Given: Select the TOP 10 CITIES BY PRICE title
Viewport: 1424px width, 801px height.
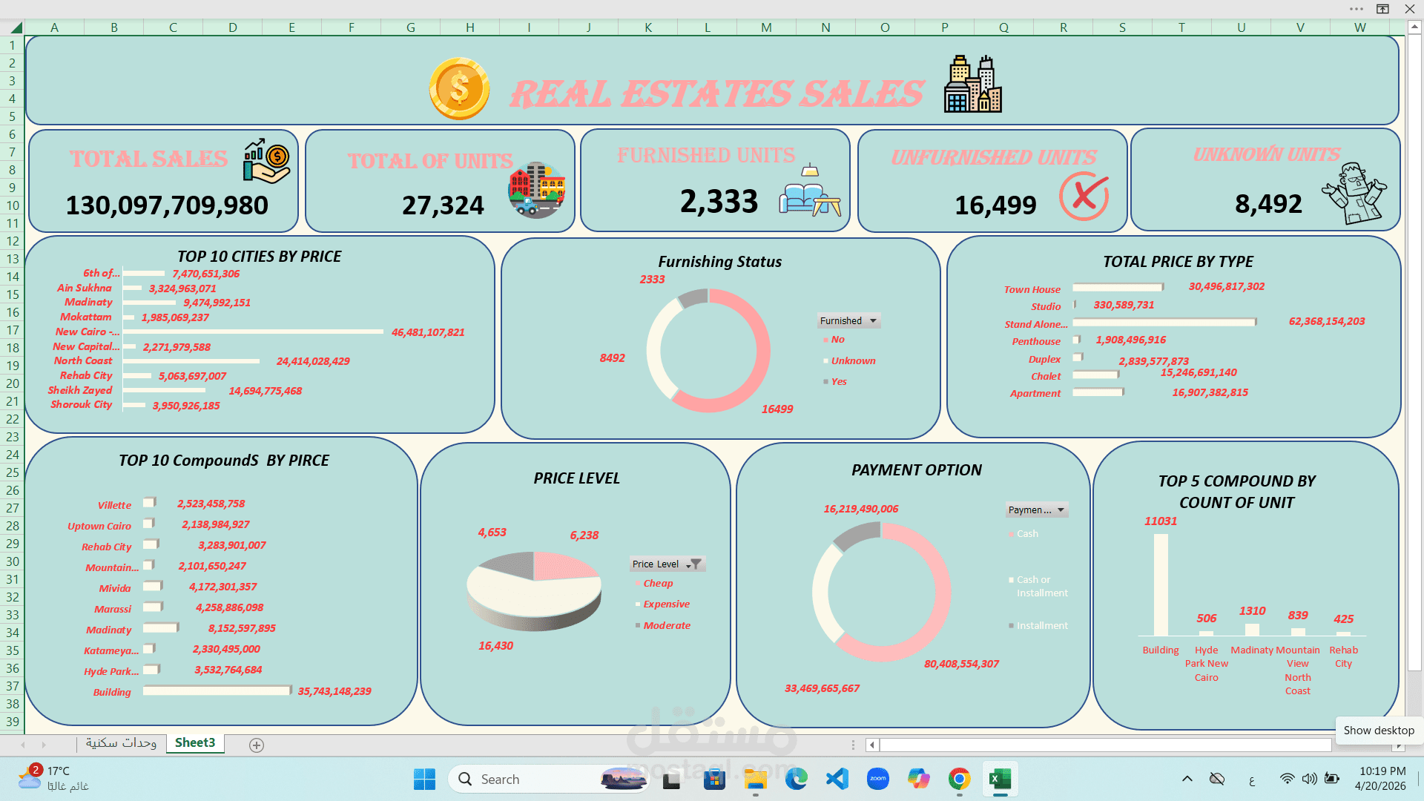Looking at the screenshot, I should coord(260,257).
